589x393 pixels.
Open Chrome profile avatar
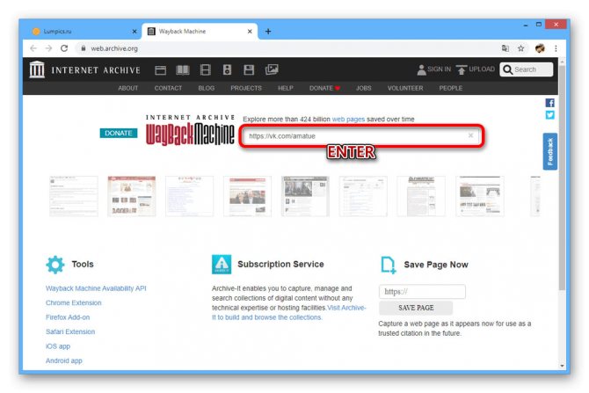(x=540, y=48)
